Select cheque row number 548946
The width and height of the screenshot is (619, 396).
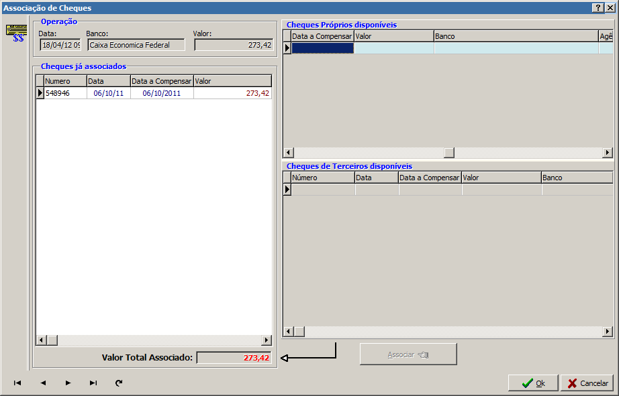[65, 94]
